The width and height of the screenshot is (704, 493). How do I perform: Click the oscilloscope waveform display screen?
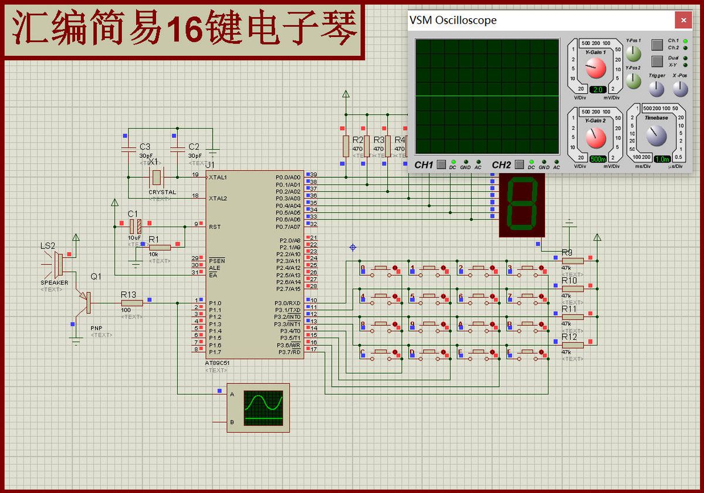(487, 96)
